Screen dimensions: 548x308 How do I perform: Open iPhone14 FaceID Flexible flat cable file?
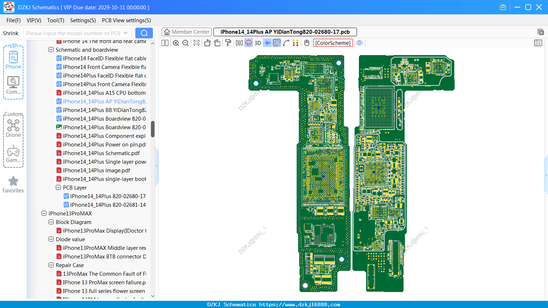coord(101,59)
